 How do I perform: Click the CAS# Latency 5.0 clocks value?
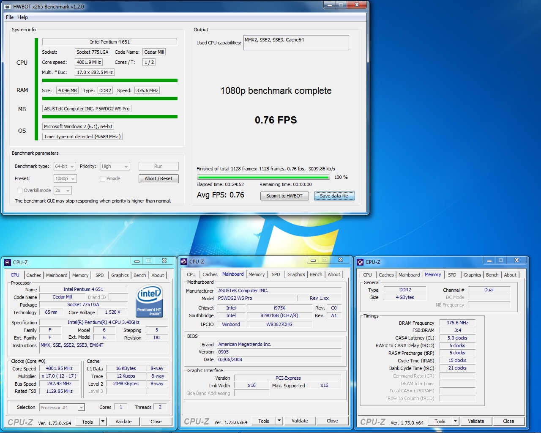point(457,338)
